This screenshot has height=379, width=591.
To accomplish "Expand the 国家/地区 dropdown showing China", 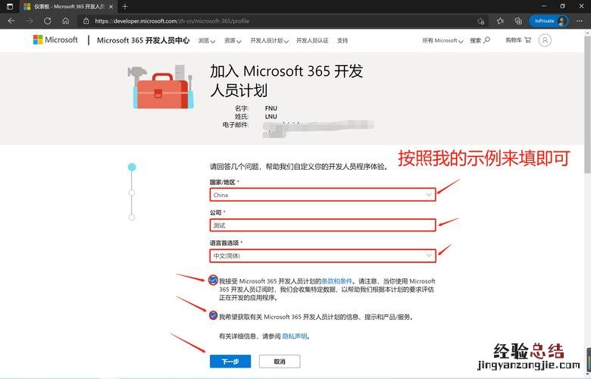I will click(x=323, y=195).
